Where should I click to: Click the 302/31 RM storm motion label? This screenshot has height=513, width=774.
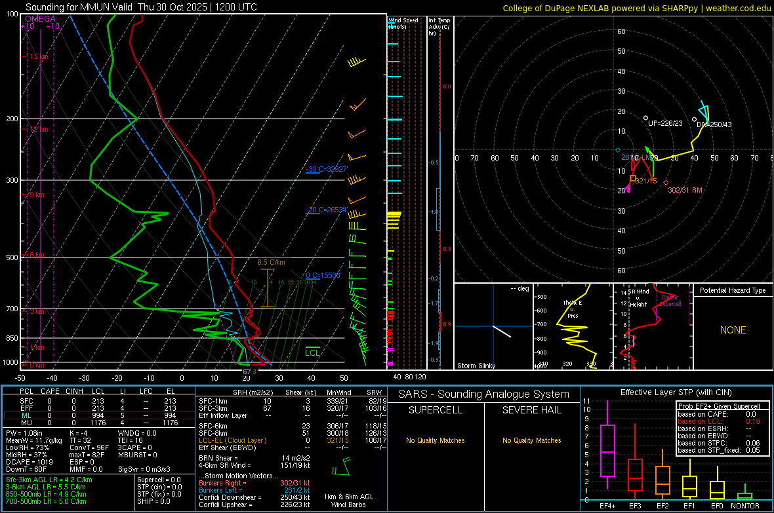[685, 190]
